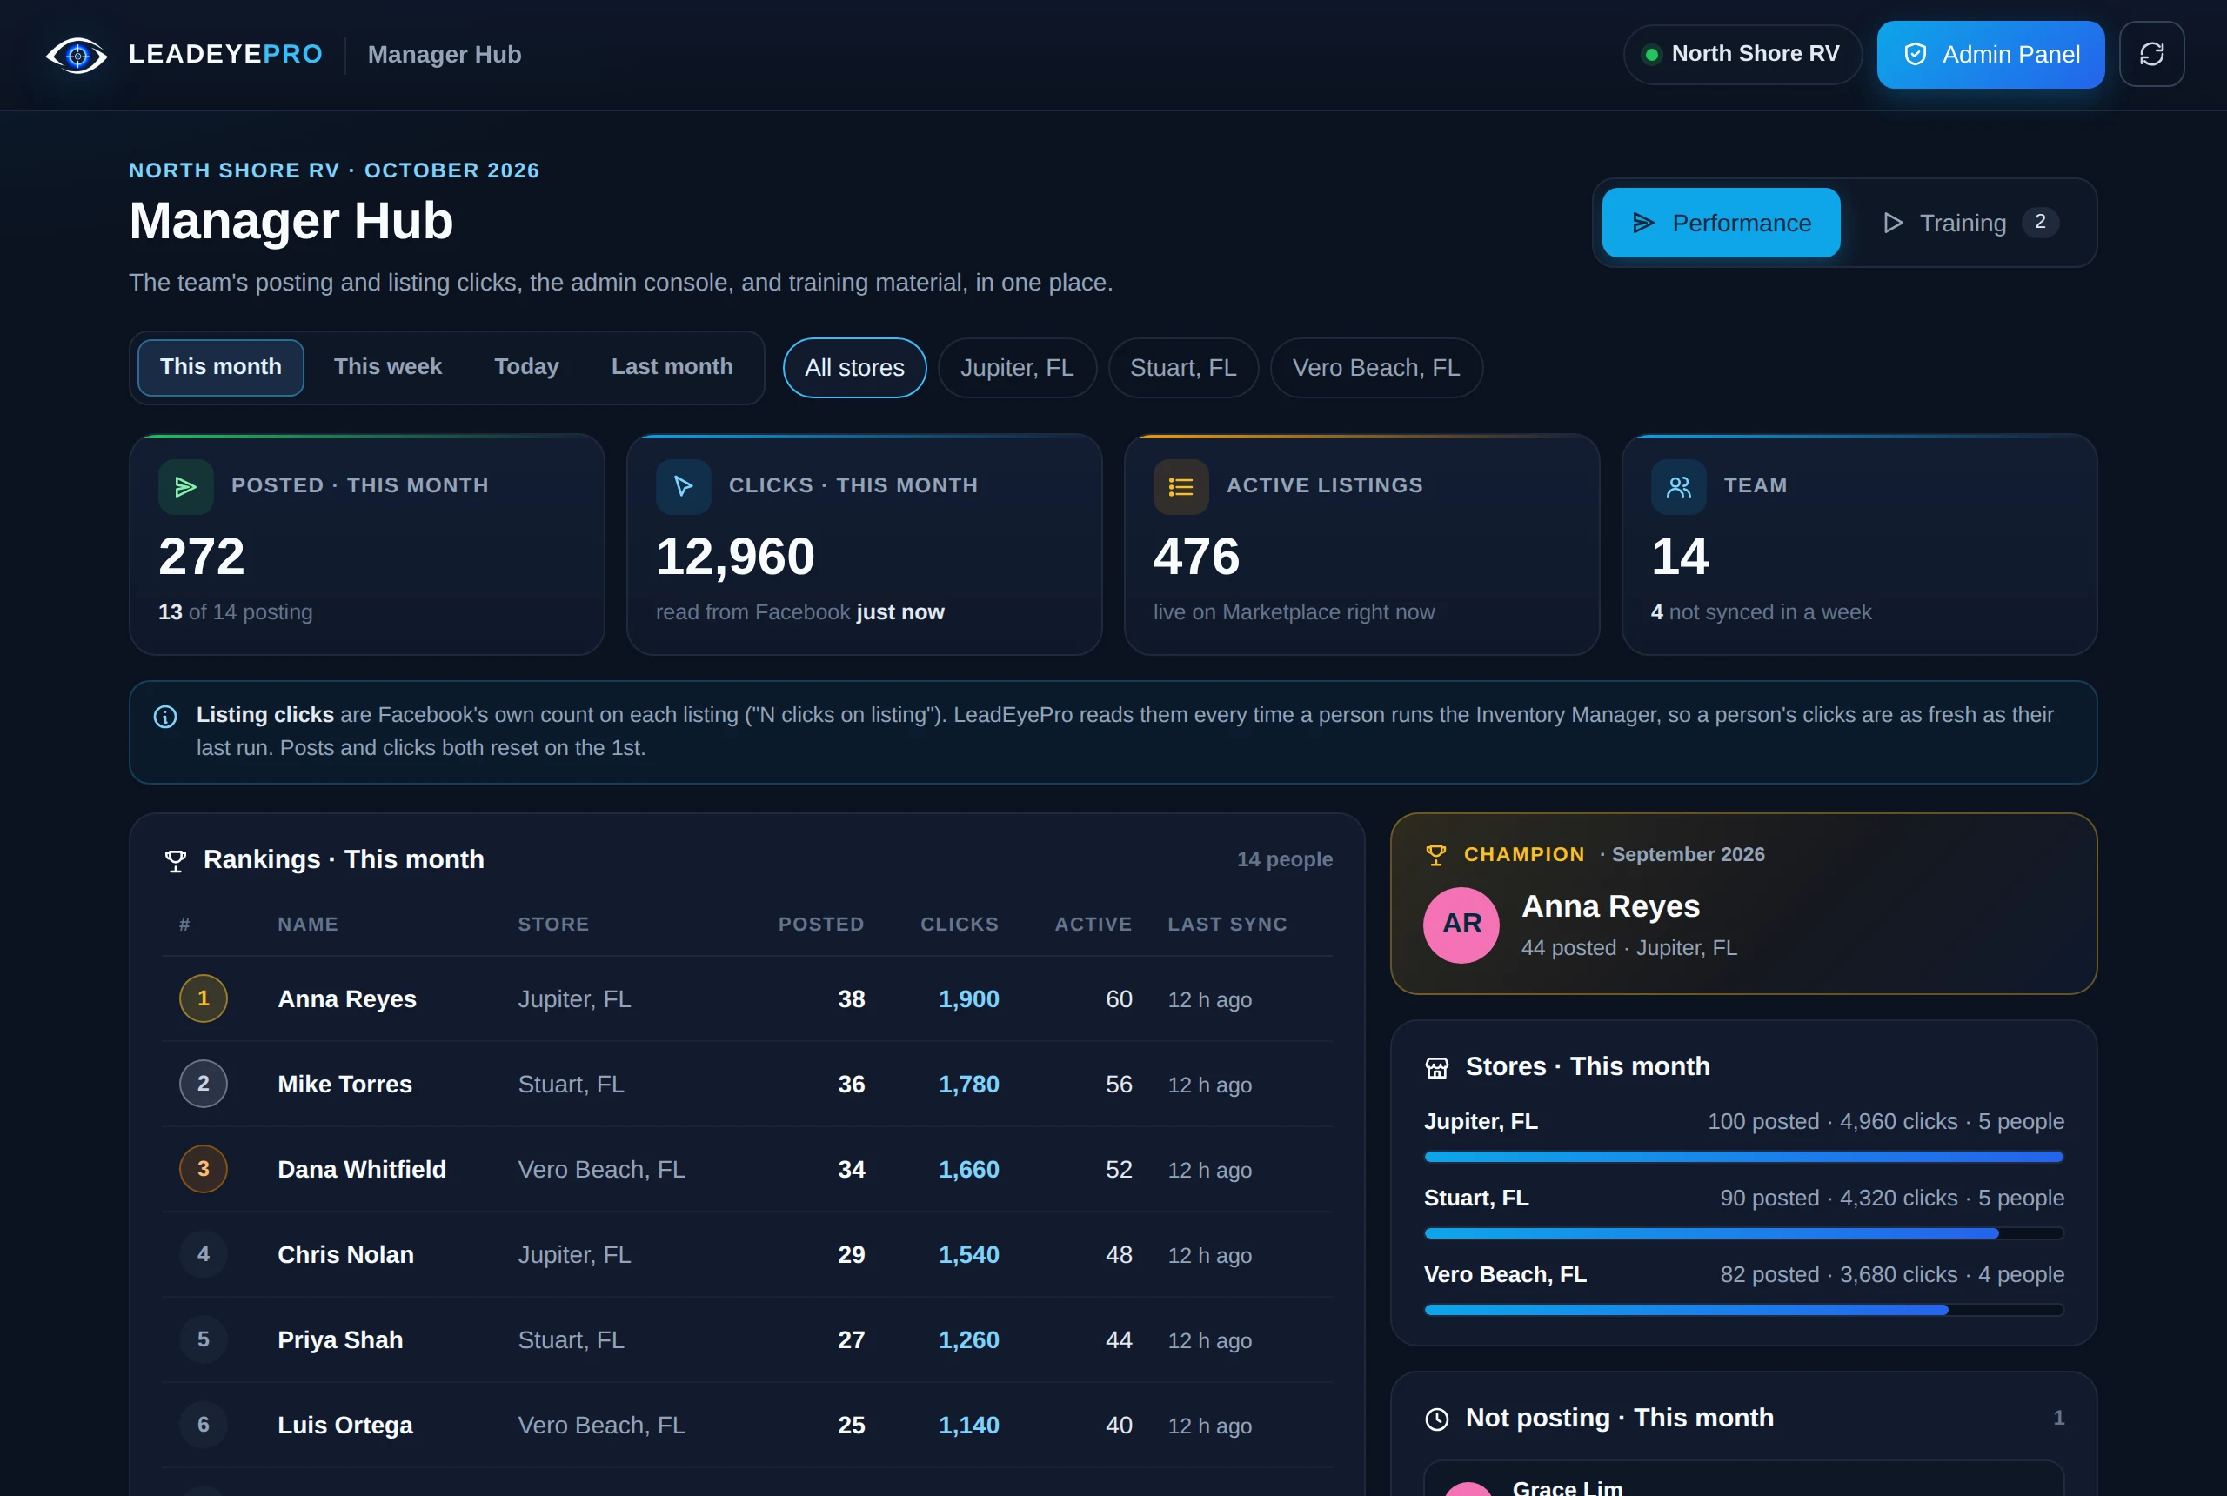Select the This week period filter
Screen dimensions: 2227x1496
point(387,367)
